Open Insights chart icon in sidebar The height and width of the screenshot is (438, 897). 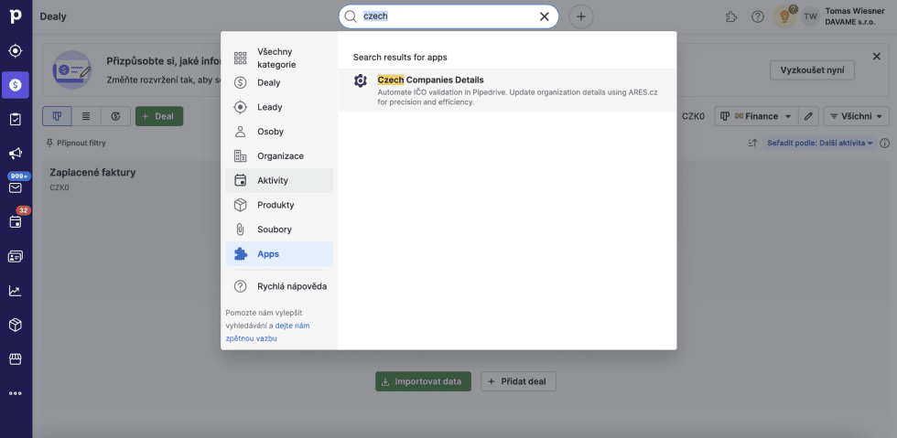click(x=16, y=291)
